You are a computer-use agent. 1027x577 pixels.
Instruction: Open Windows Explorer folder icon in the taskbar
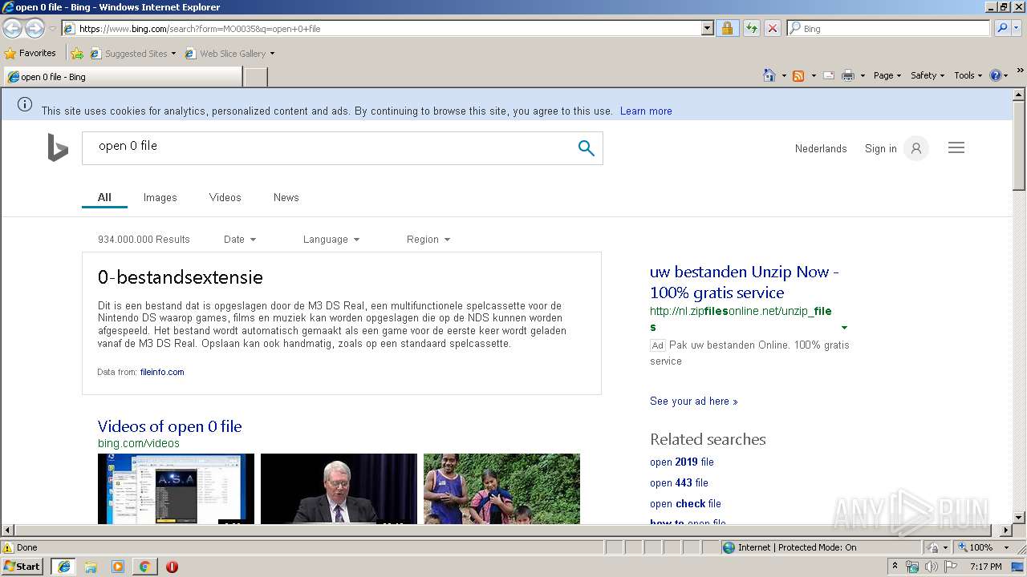(91, 567)
